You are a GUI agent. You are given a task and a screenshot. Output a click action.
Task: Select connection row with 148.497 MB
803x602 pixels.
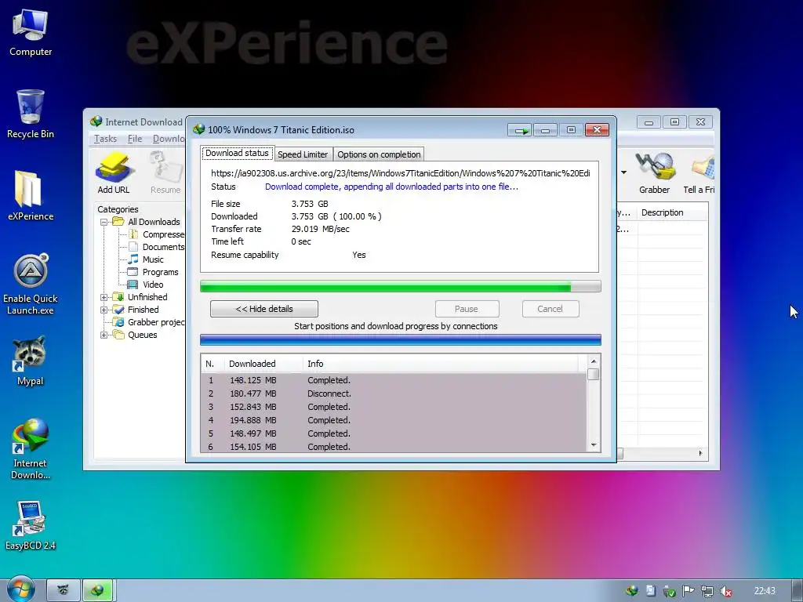(x=394, y=433)
